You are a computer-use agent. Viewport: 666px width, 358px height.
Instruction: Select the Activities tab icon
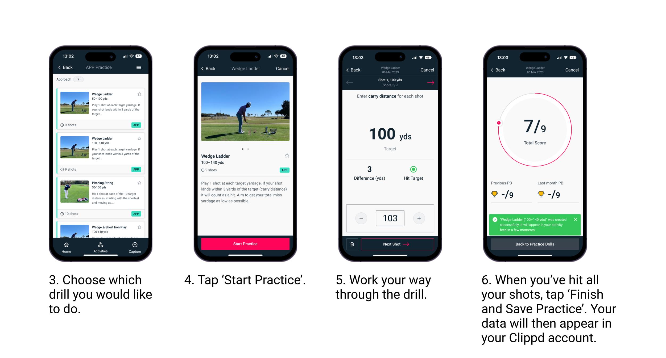click(99, 244)
